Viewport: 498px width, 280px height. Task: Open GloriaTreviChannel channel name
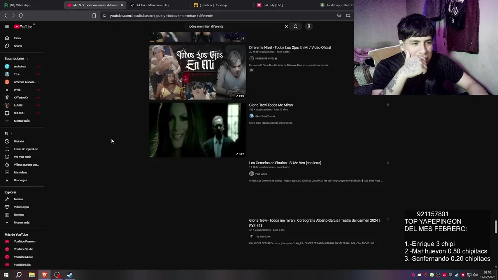[x=265, y=116]
